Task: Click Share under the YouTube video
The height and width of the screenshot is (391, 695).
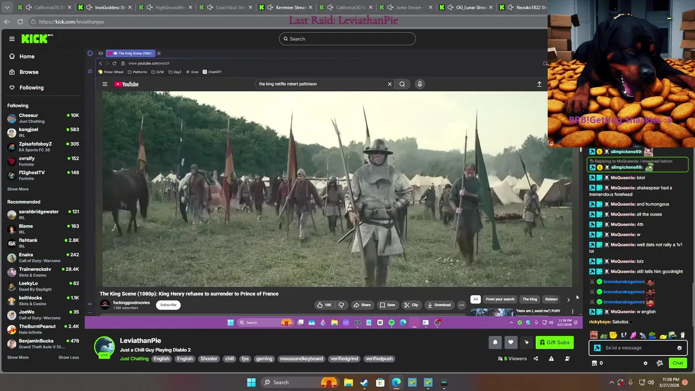Action: (x=362, y=305)
